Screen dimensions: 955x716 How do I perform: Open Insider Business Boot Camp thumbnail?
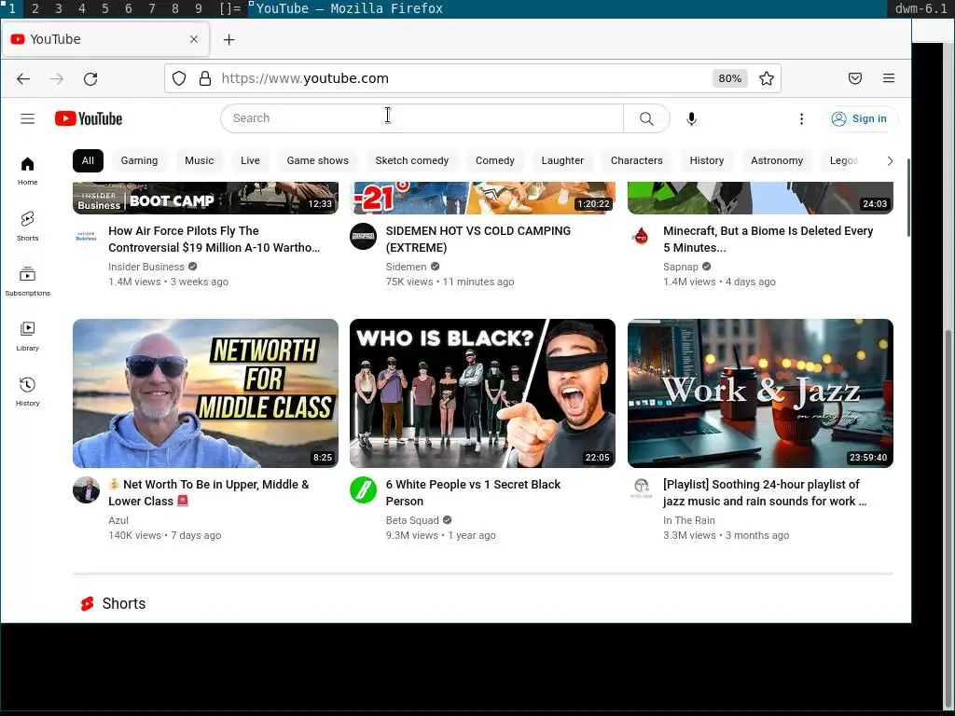click(205, 198)
